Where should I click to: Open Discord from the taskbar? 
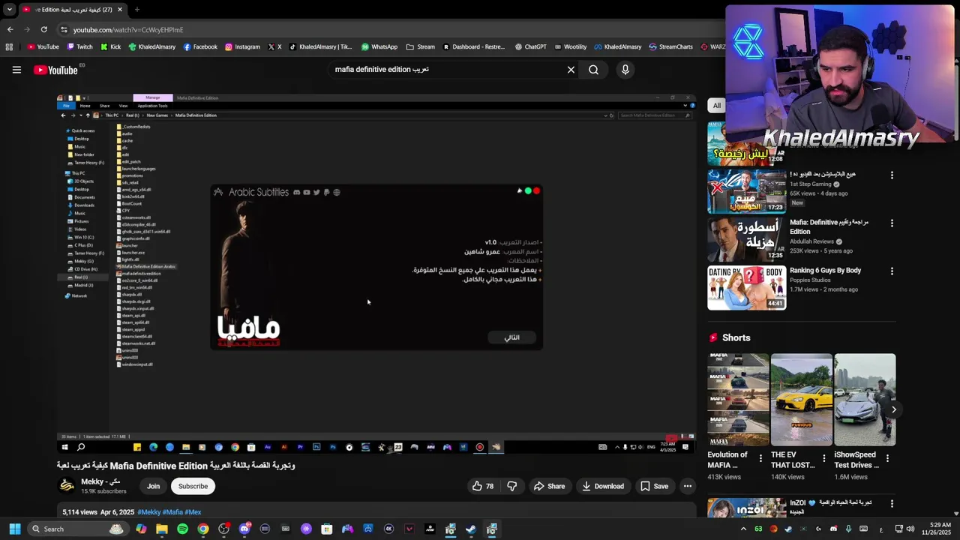coord(244,529)
